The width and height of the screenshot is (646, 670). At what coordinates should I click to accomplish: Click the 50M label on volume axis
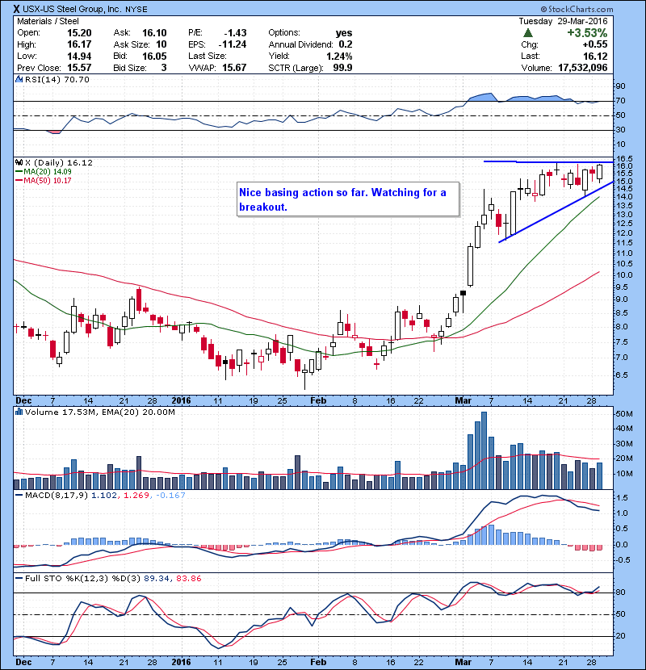623,414
